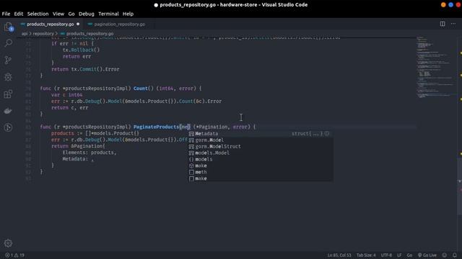Click return &Pagination{ line
This screenshot has height=259, width=462.
coord(78,146)
